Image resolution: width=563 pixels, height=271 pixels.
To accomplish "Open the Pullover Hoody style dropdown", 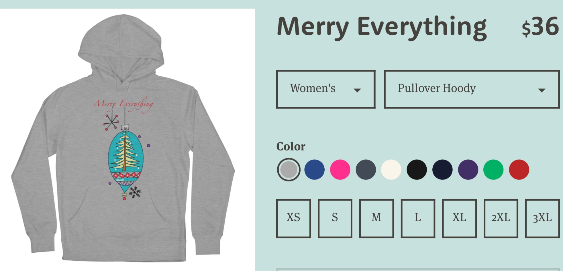I will (x=472, y=89).
